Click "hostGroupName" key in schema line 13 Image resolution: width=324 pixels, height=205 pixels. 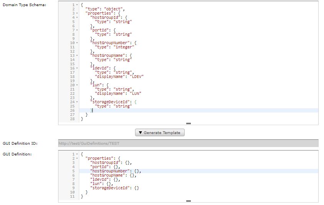pyautogui.click(x=107, y=56)
